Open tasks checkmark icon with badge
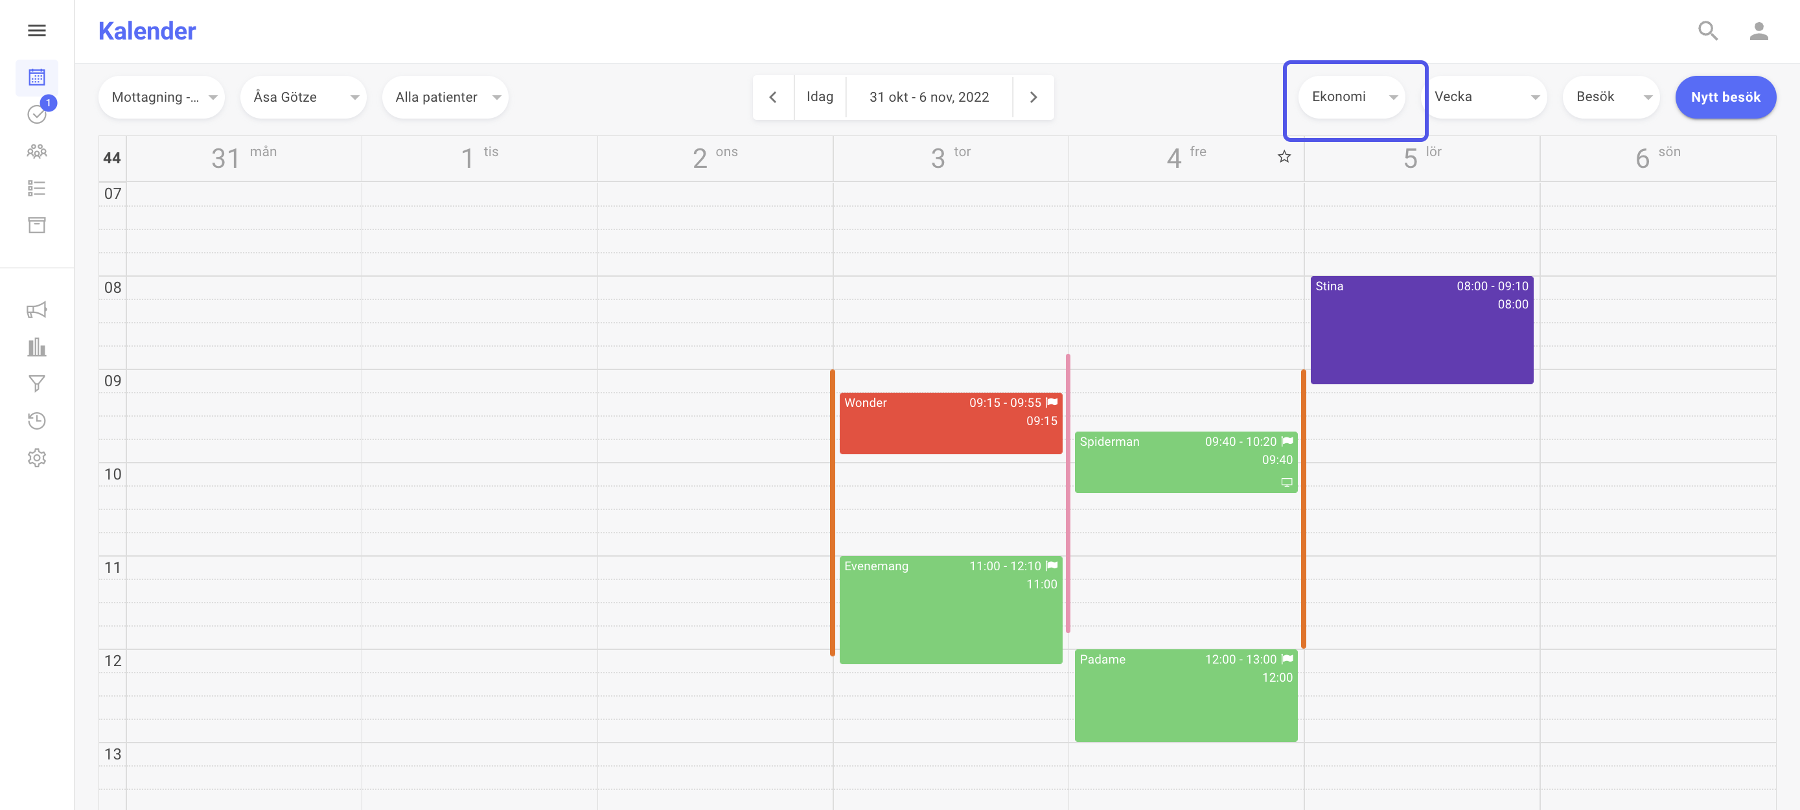Viewport: 1800px width, 810px height. pos(37,113)
